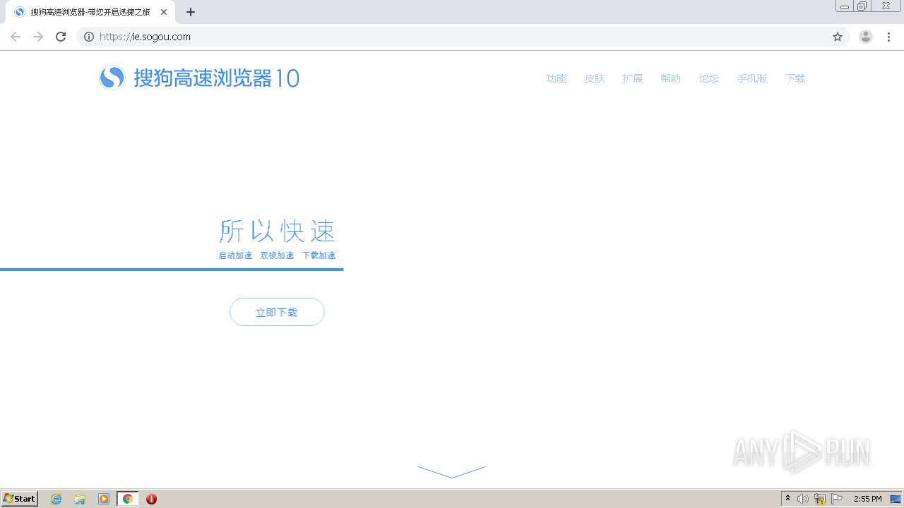Screen dimensions: 904x508
Task: Bookmark this page with the star icon
Action: (x=838, y=37)
